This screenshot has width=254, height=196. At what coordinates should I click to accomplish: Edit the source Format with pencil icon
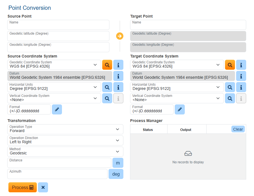tap(57, 109)
